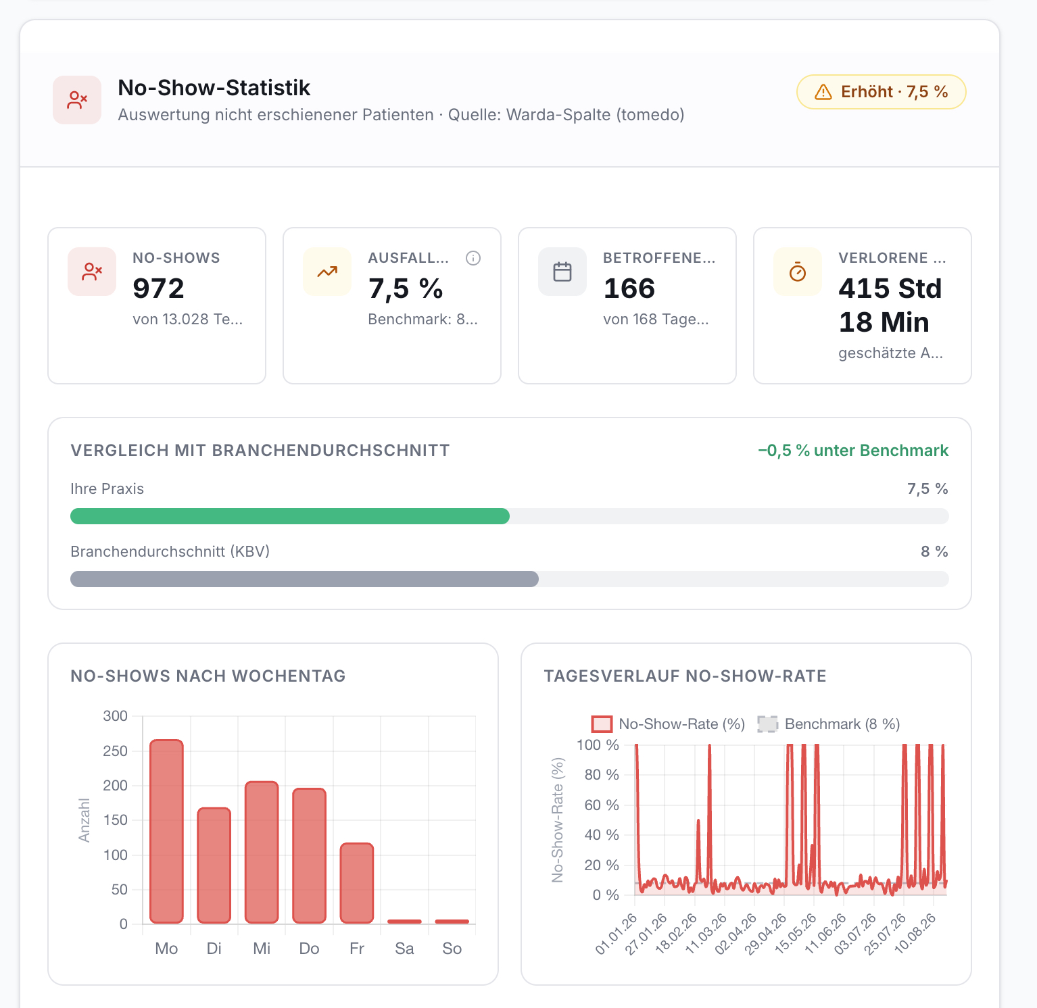Click the Mo bar in weekday chart
1037x1008 pixels.
click(x=166, y=832)
